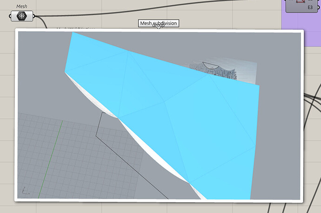Click the Mesh component name label
Viewport: 321px width, 213px height.
point(22,6)
